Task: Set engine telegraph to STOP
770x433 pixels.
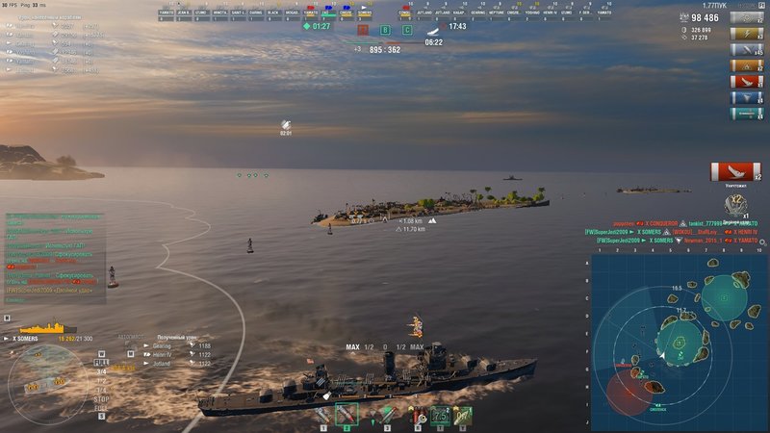Action: [x=101, y=399]
